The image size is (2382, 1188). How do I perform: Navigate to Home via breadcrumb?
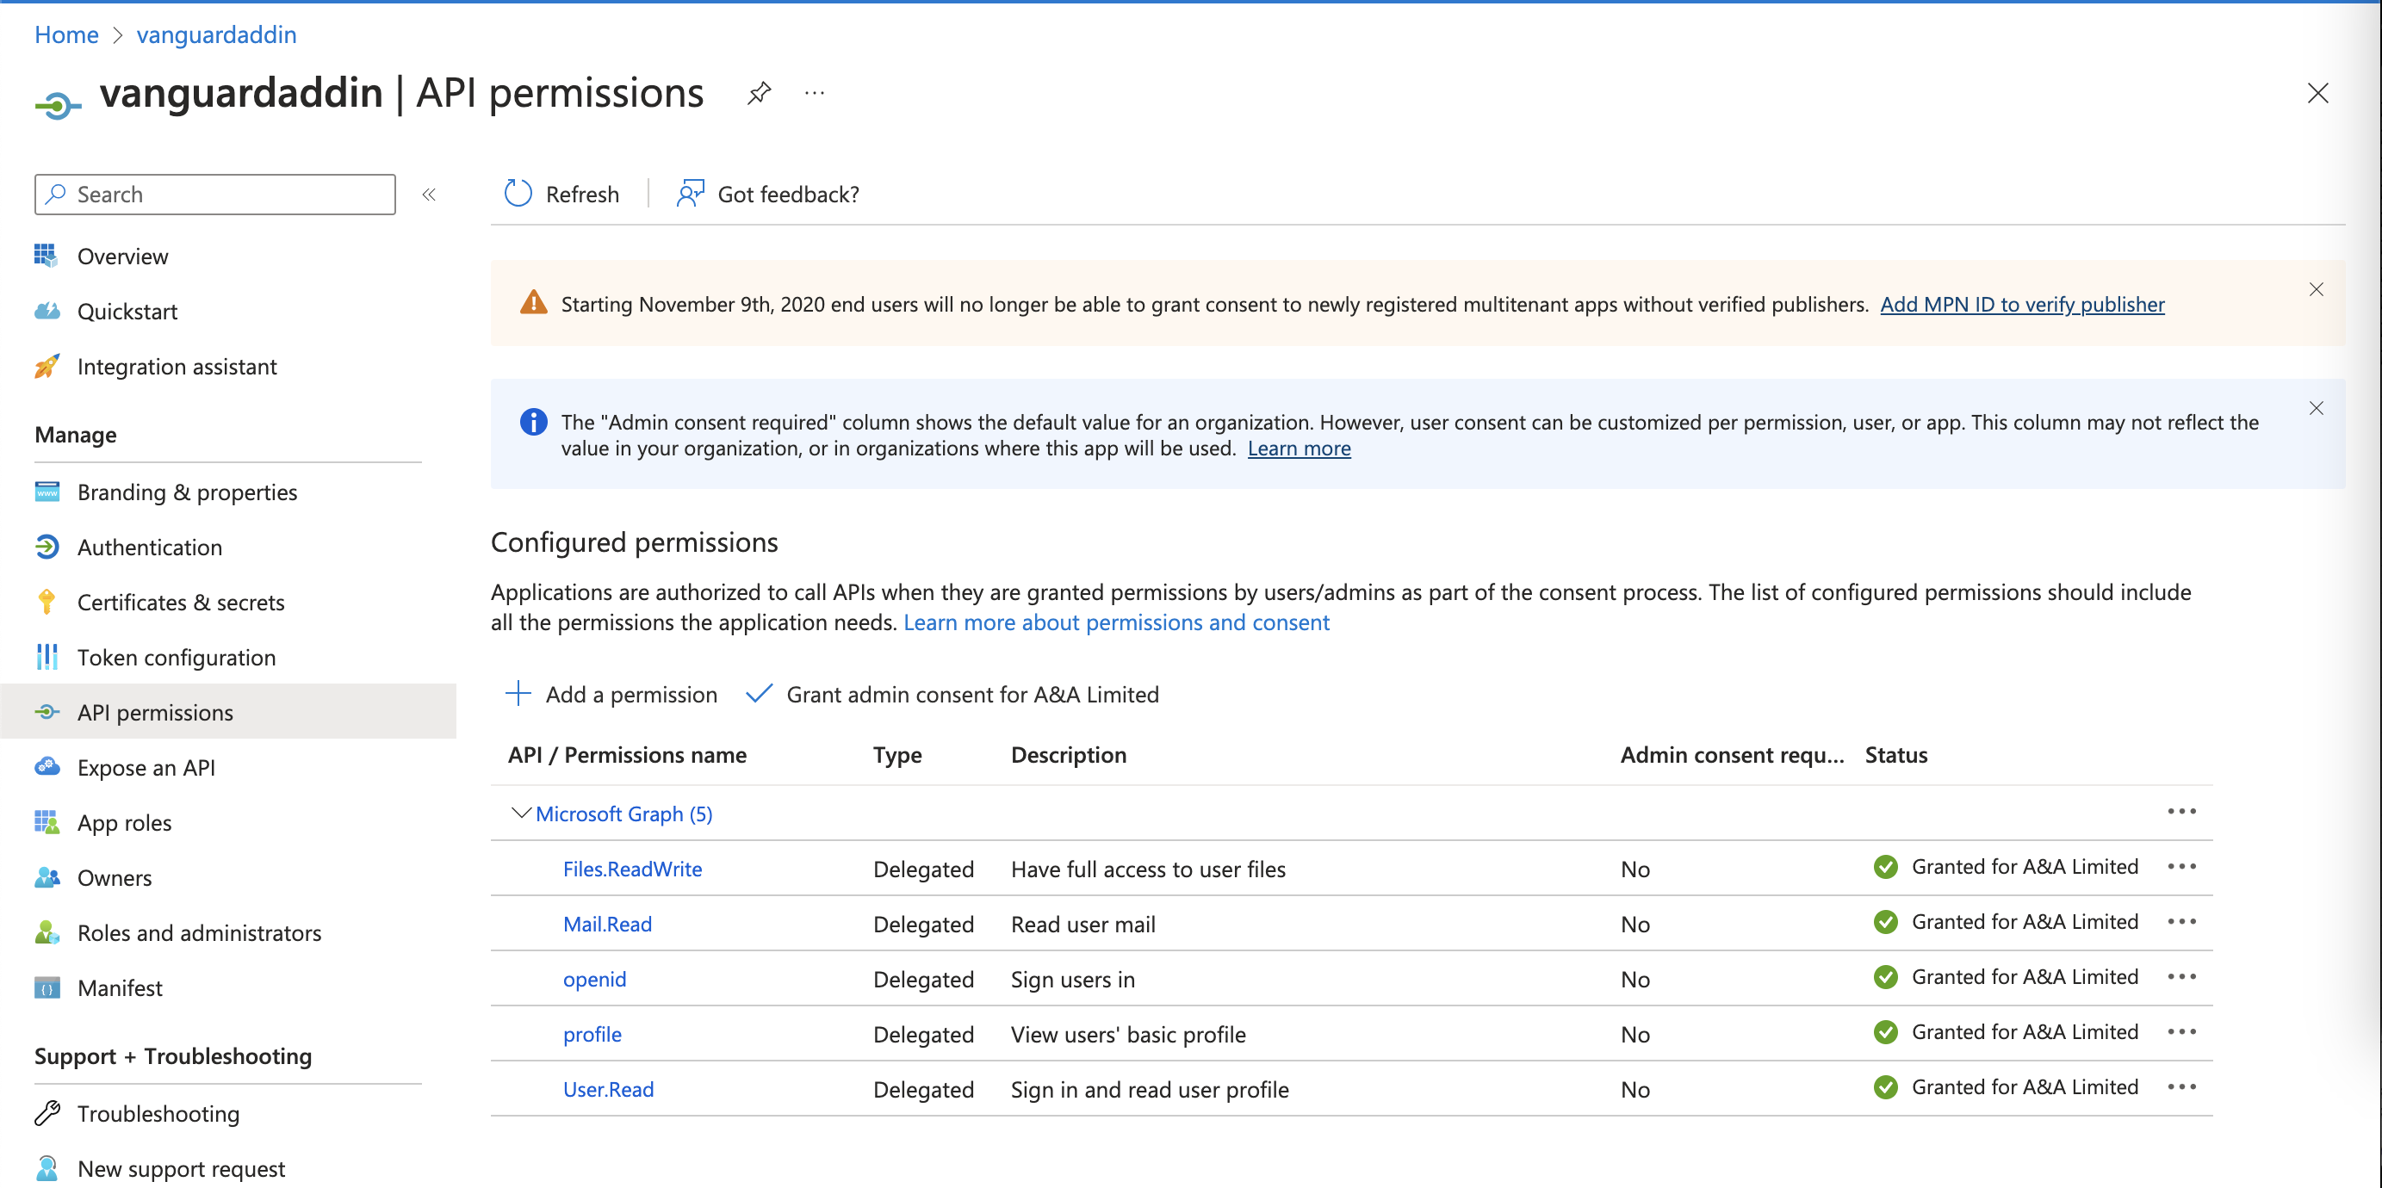coord(65,34)
